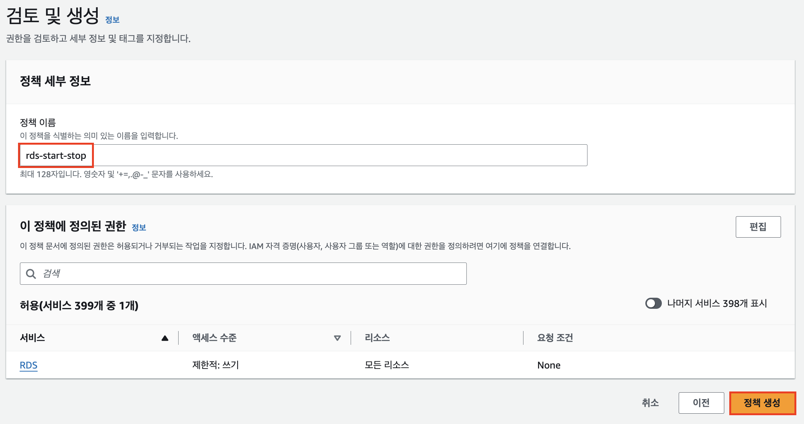Click the sort triangle next to 액세스 수준
Image resolution: width=804 pixels, height=424 pixels.
[337, 338]
